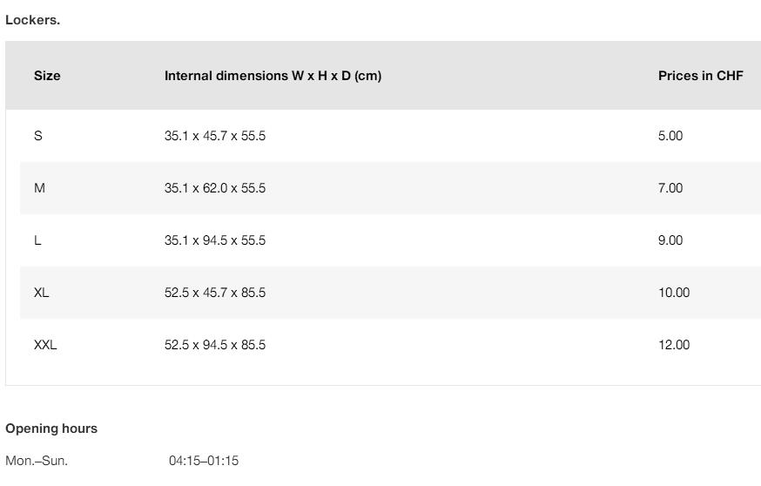Select dimensions 35.1 x 62.0 x 55.5

coord(215,188)
